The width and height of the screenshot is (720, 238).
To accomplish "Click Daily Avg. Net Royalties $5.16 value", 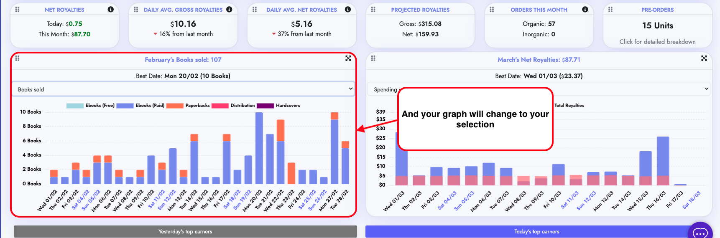I will (302, 24).
